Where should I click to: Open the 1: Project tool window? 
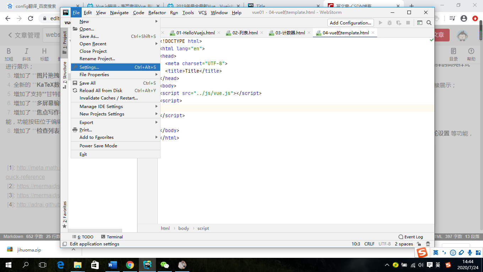coord(65,42)
